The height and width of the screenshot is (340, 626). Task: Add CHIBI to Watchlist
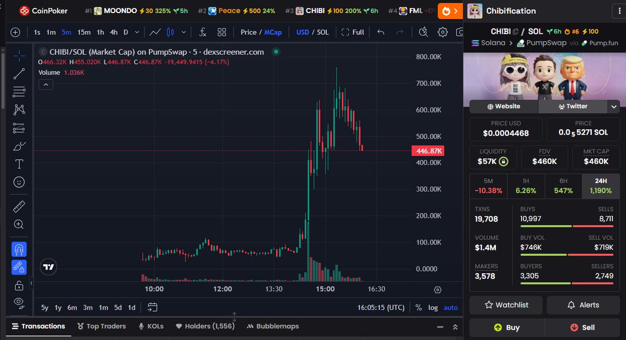(506, 305)
